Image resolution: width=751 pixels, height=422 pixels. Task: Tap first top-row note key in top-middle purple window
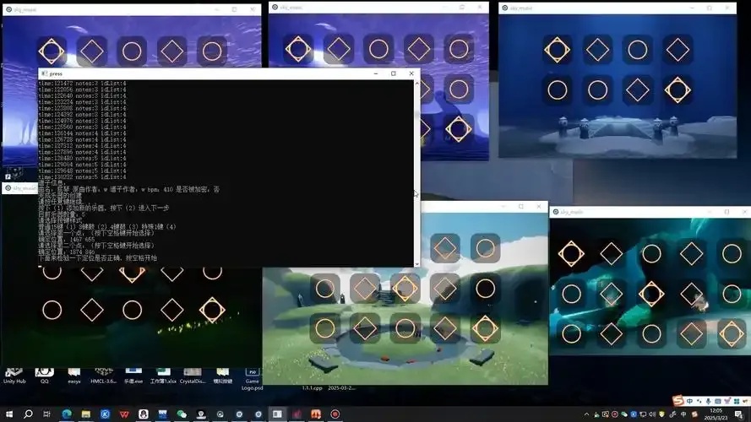pyautogui.click(x=298, y=49)
